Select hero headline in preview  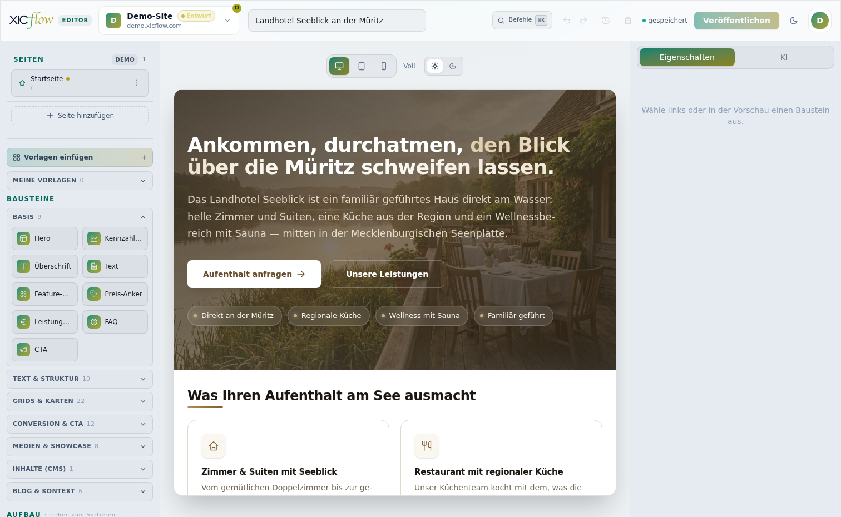378,156
